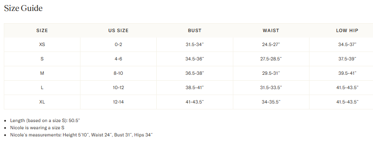Image resolution: width=373 pixels, height=155 pixels.
Task: Click the waist 29.5-31" cell
Action: point(271,73)
